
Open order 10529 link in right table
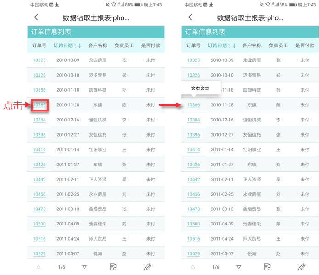(x=194, y=253)
